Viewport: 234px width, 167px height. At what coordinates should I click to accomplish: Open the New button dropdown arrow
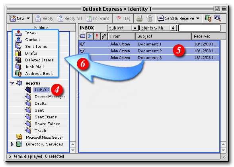tap(28, 18)
